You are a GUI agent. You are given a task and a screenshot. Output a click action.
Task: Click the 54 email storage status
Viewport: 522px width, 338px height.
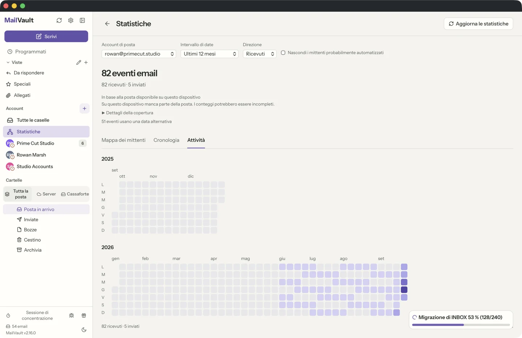(x=17, y=326)
